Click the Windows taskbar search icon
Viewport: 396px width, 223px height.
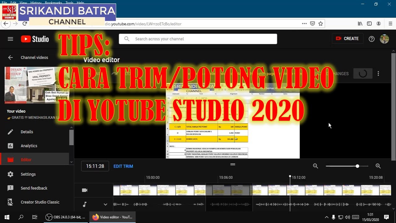click(21, 217)
